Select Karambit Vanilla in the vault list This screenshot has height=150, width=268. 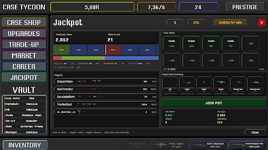click(x=25, y=104)
